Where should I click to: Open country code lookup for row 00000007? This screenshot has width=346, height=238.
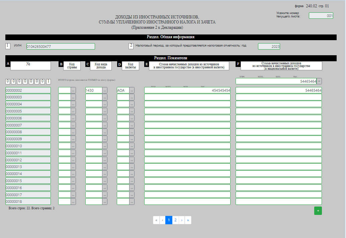tap(73, 125)
